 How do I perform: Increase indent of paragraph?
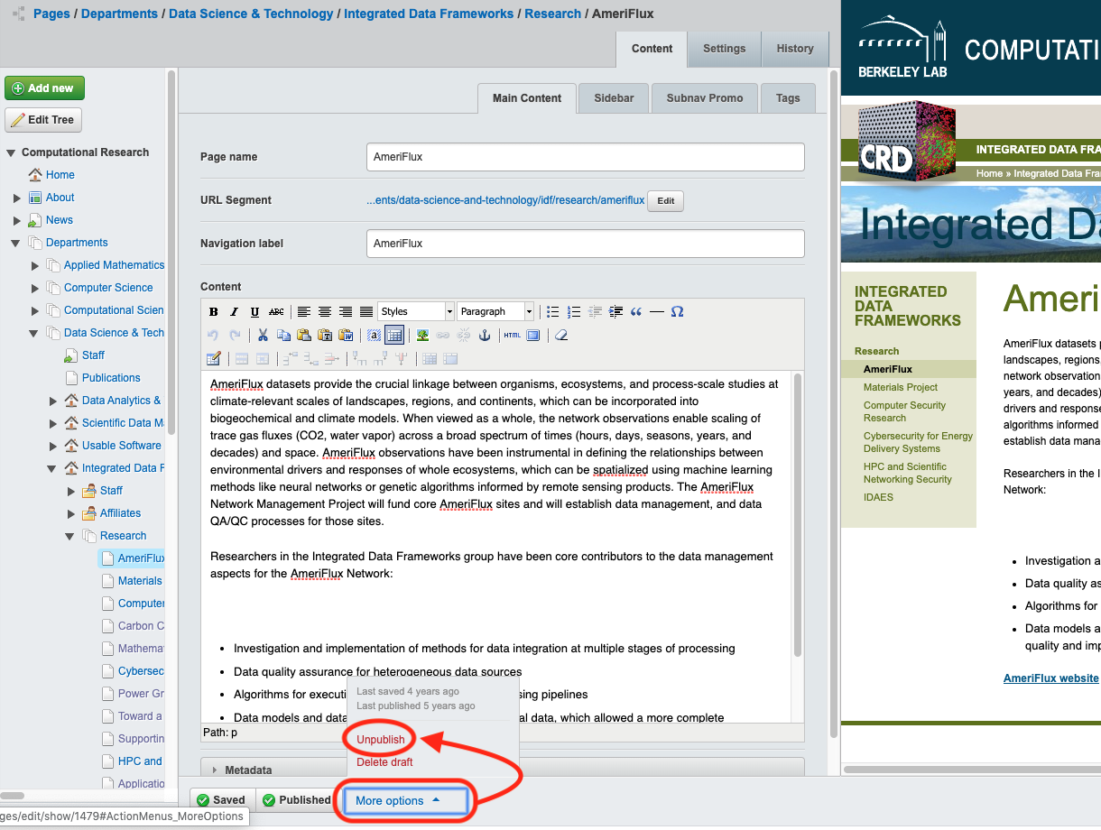click(616, 312)
